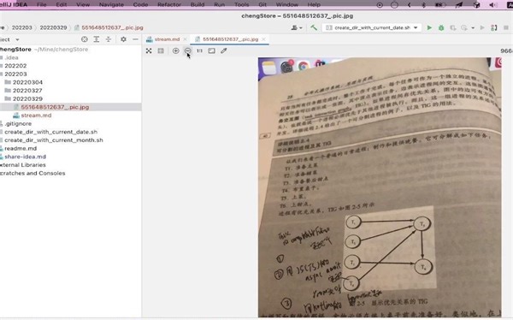Open the Refactor menu
Screen dimensions: 513x320
[168, 4]
